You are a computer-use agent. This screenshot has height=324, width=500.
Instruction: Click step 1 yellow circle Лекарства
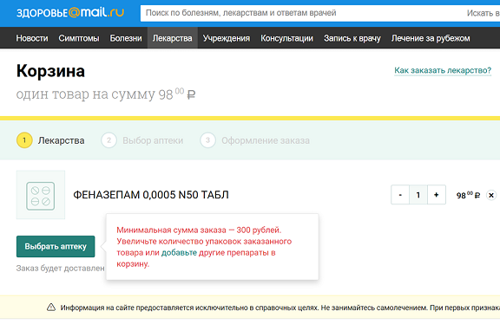point(24,140)
